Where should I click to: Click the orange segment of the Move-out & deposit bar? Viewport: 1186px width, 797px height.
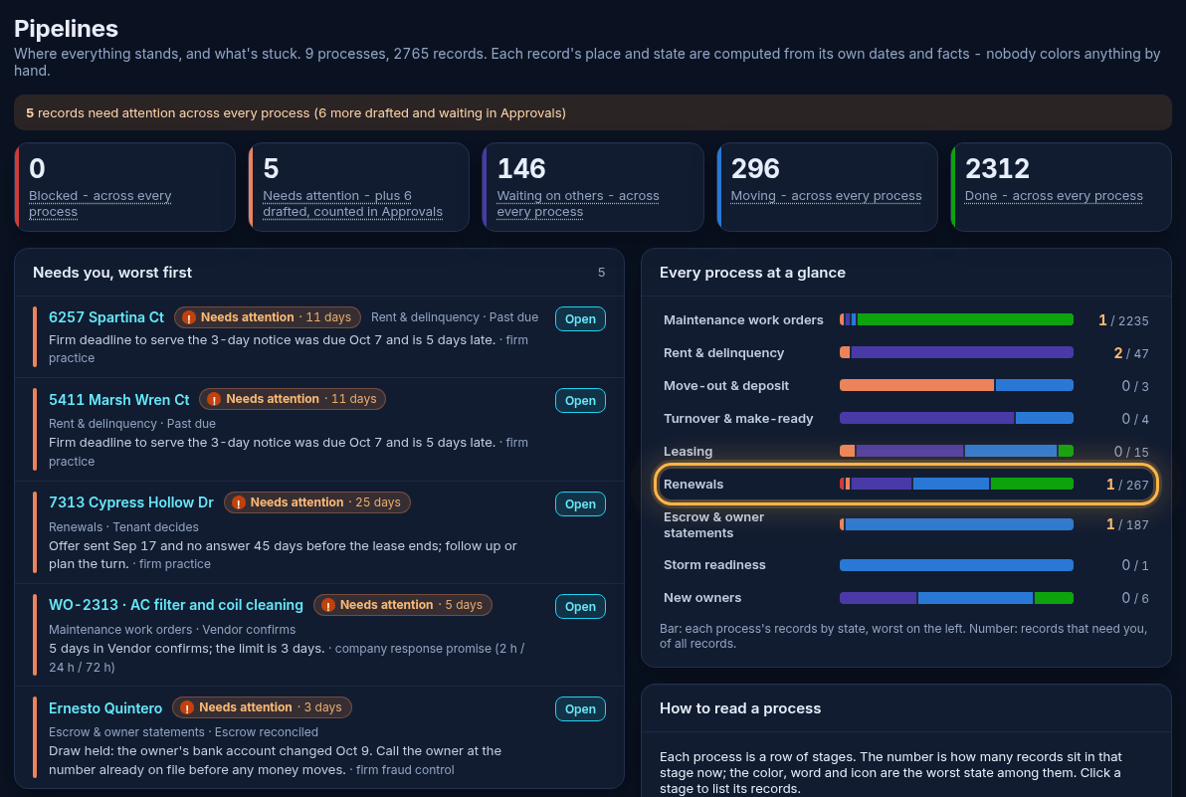pos(916,386)
